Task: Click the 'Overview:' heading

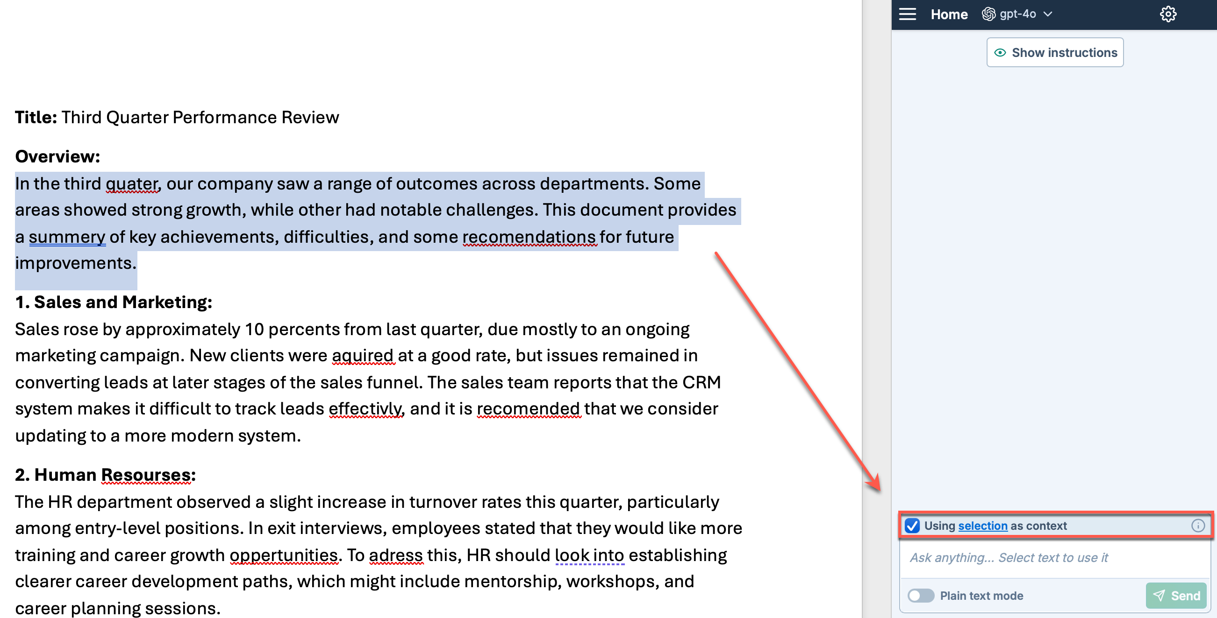Action: coord(57,157)
